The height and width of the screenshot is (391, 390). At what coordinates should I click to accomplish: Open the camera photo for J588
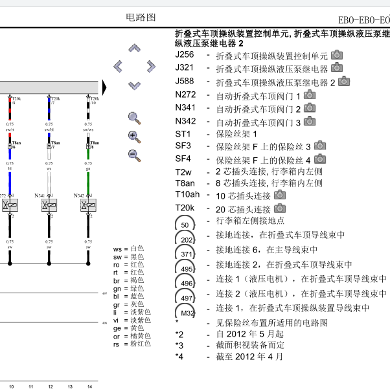tap(344, 82)
